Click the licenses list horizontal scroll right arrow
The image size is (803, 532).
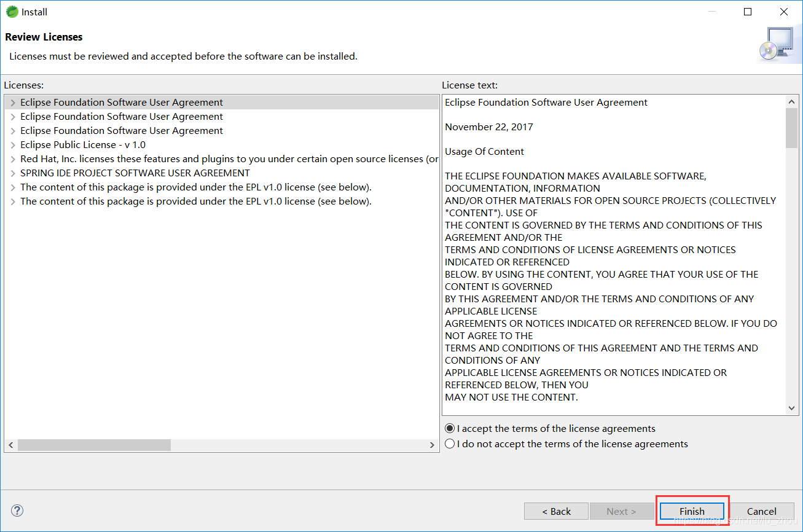[432, 445]
